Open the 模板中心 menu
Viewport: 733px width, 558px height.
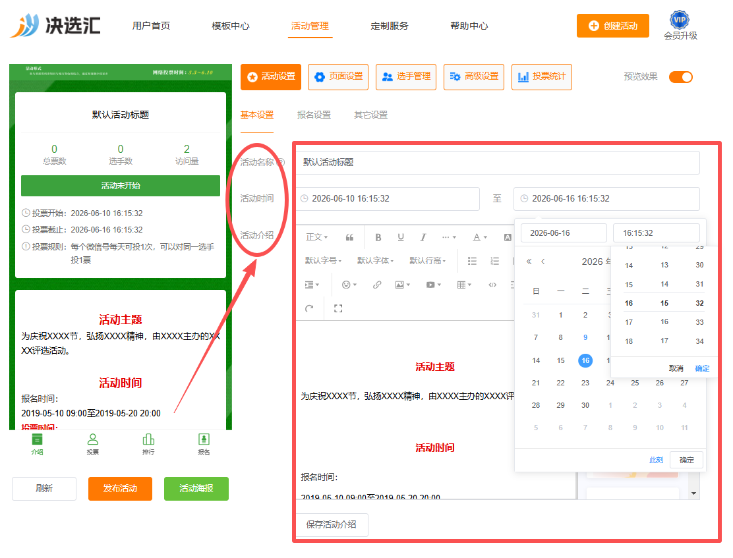(231, 26)
